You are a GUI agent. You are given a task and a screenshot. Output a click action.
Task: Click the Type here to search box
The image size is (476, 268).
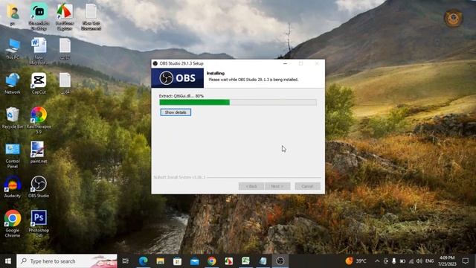coord(67,261)
